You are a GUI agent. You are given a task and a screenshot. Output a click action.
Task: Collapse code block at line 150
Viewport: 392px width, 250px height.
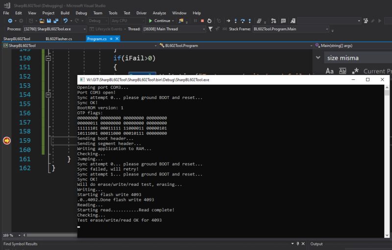pyautogui.click(x=48, y=58)
